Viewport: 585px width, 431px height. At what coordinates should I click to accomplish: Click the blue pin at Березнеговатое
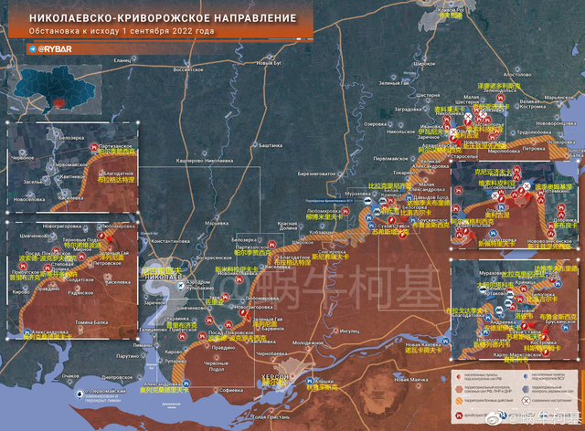[339, 173]
